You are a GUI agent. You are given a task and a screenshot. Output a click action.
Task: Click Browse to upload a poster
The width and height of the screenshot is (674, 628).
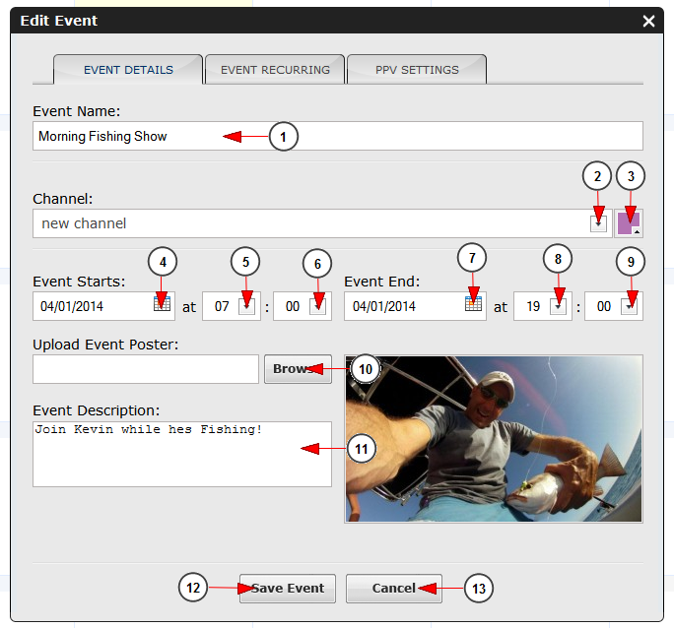[x=298, y=369]
